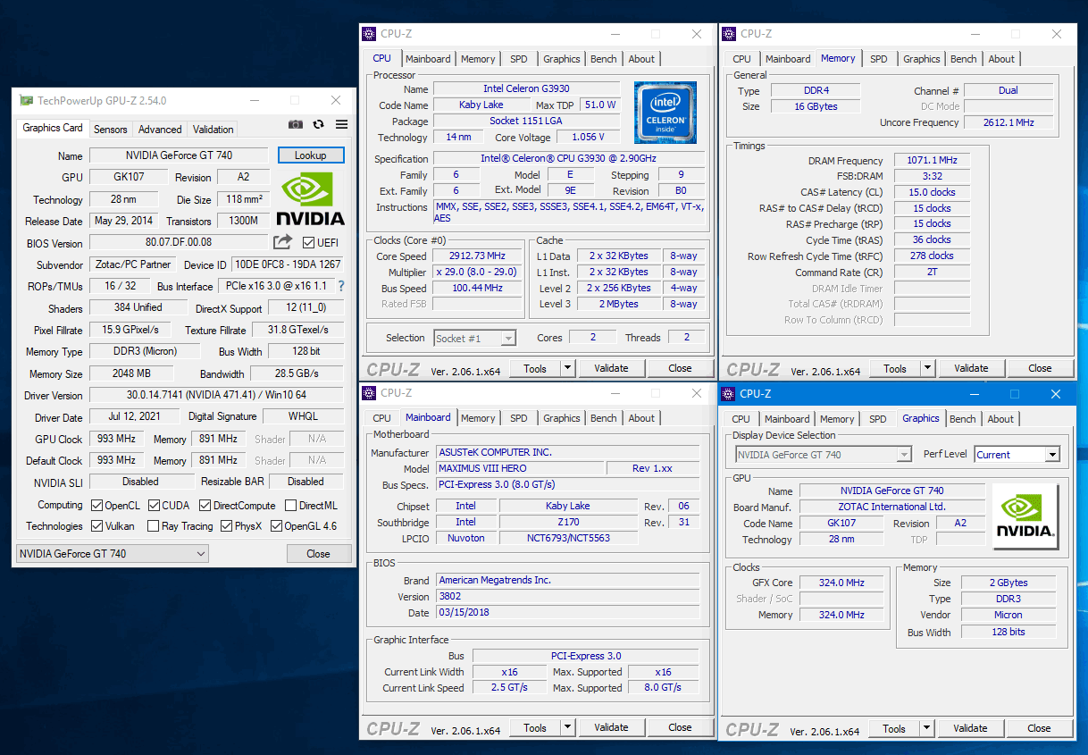This screenshot has width=1088, height=755.
Task: Open the Socket #1 selection dropdown
Action: (x=475, y=339)
